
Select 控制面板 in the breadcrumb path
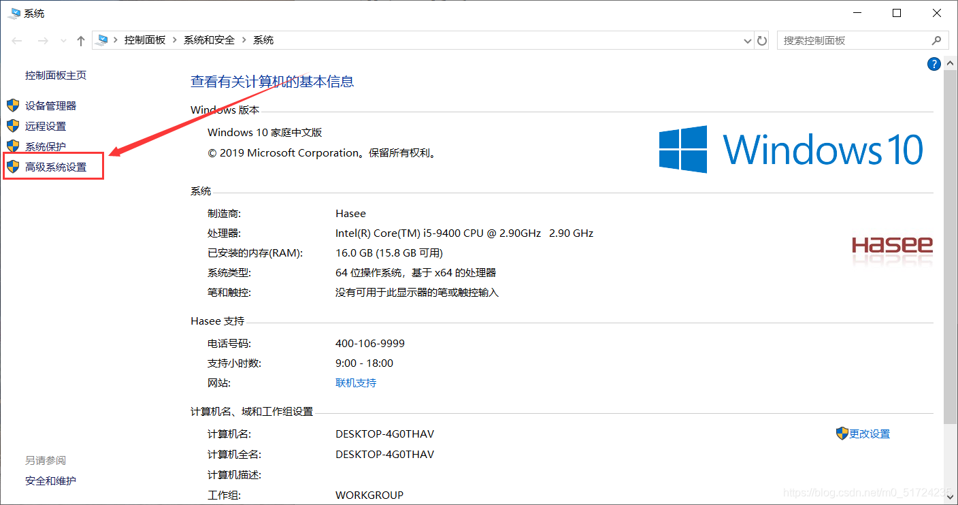click(145, 40)
